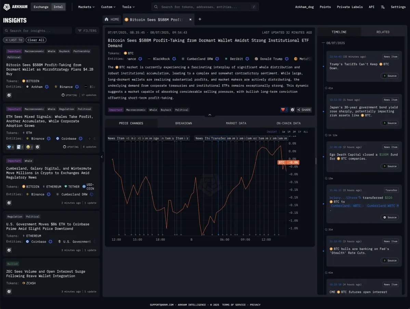The image size is (410, 309).
Task: Open the Terms of Service footer link
Action: 234,305
